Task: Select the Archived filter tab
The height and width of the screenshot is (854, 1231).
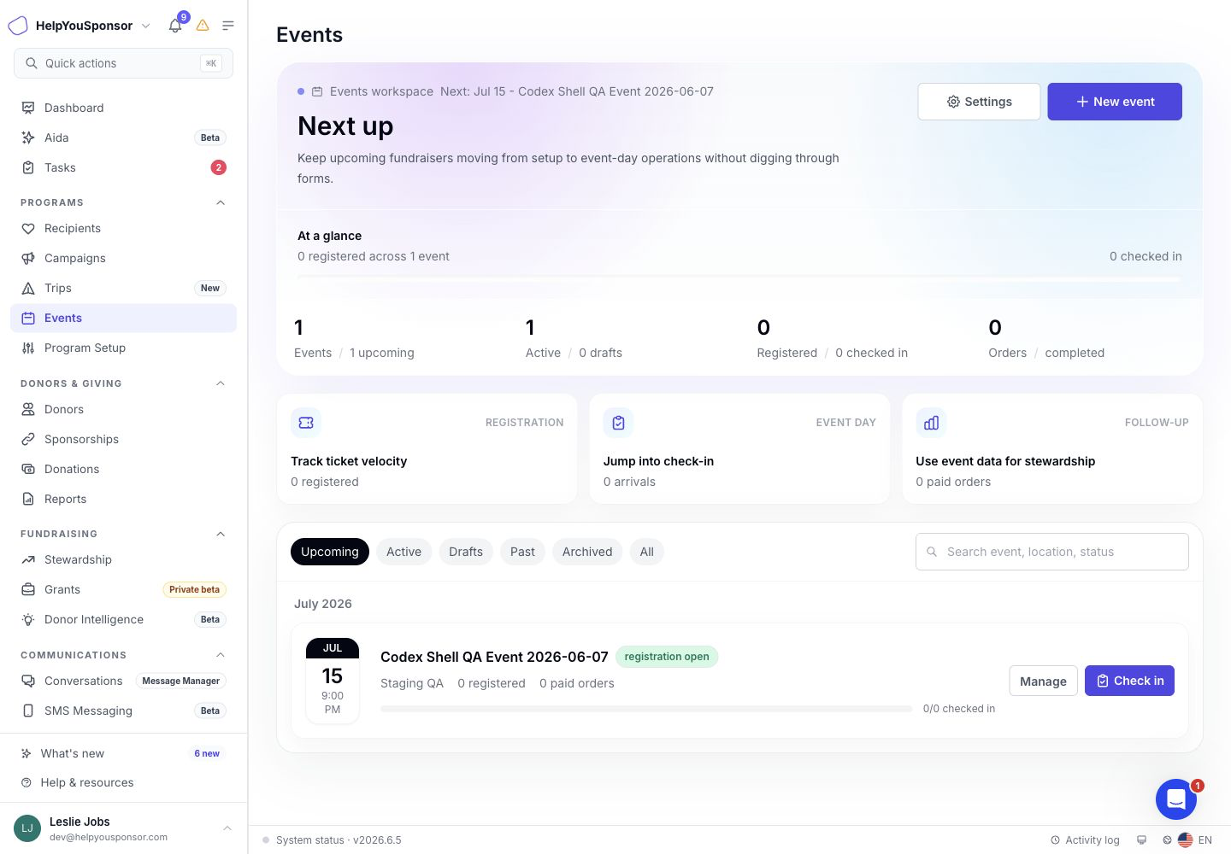Action: (x=587, y=552)
